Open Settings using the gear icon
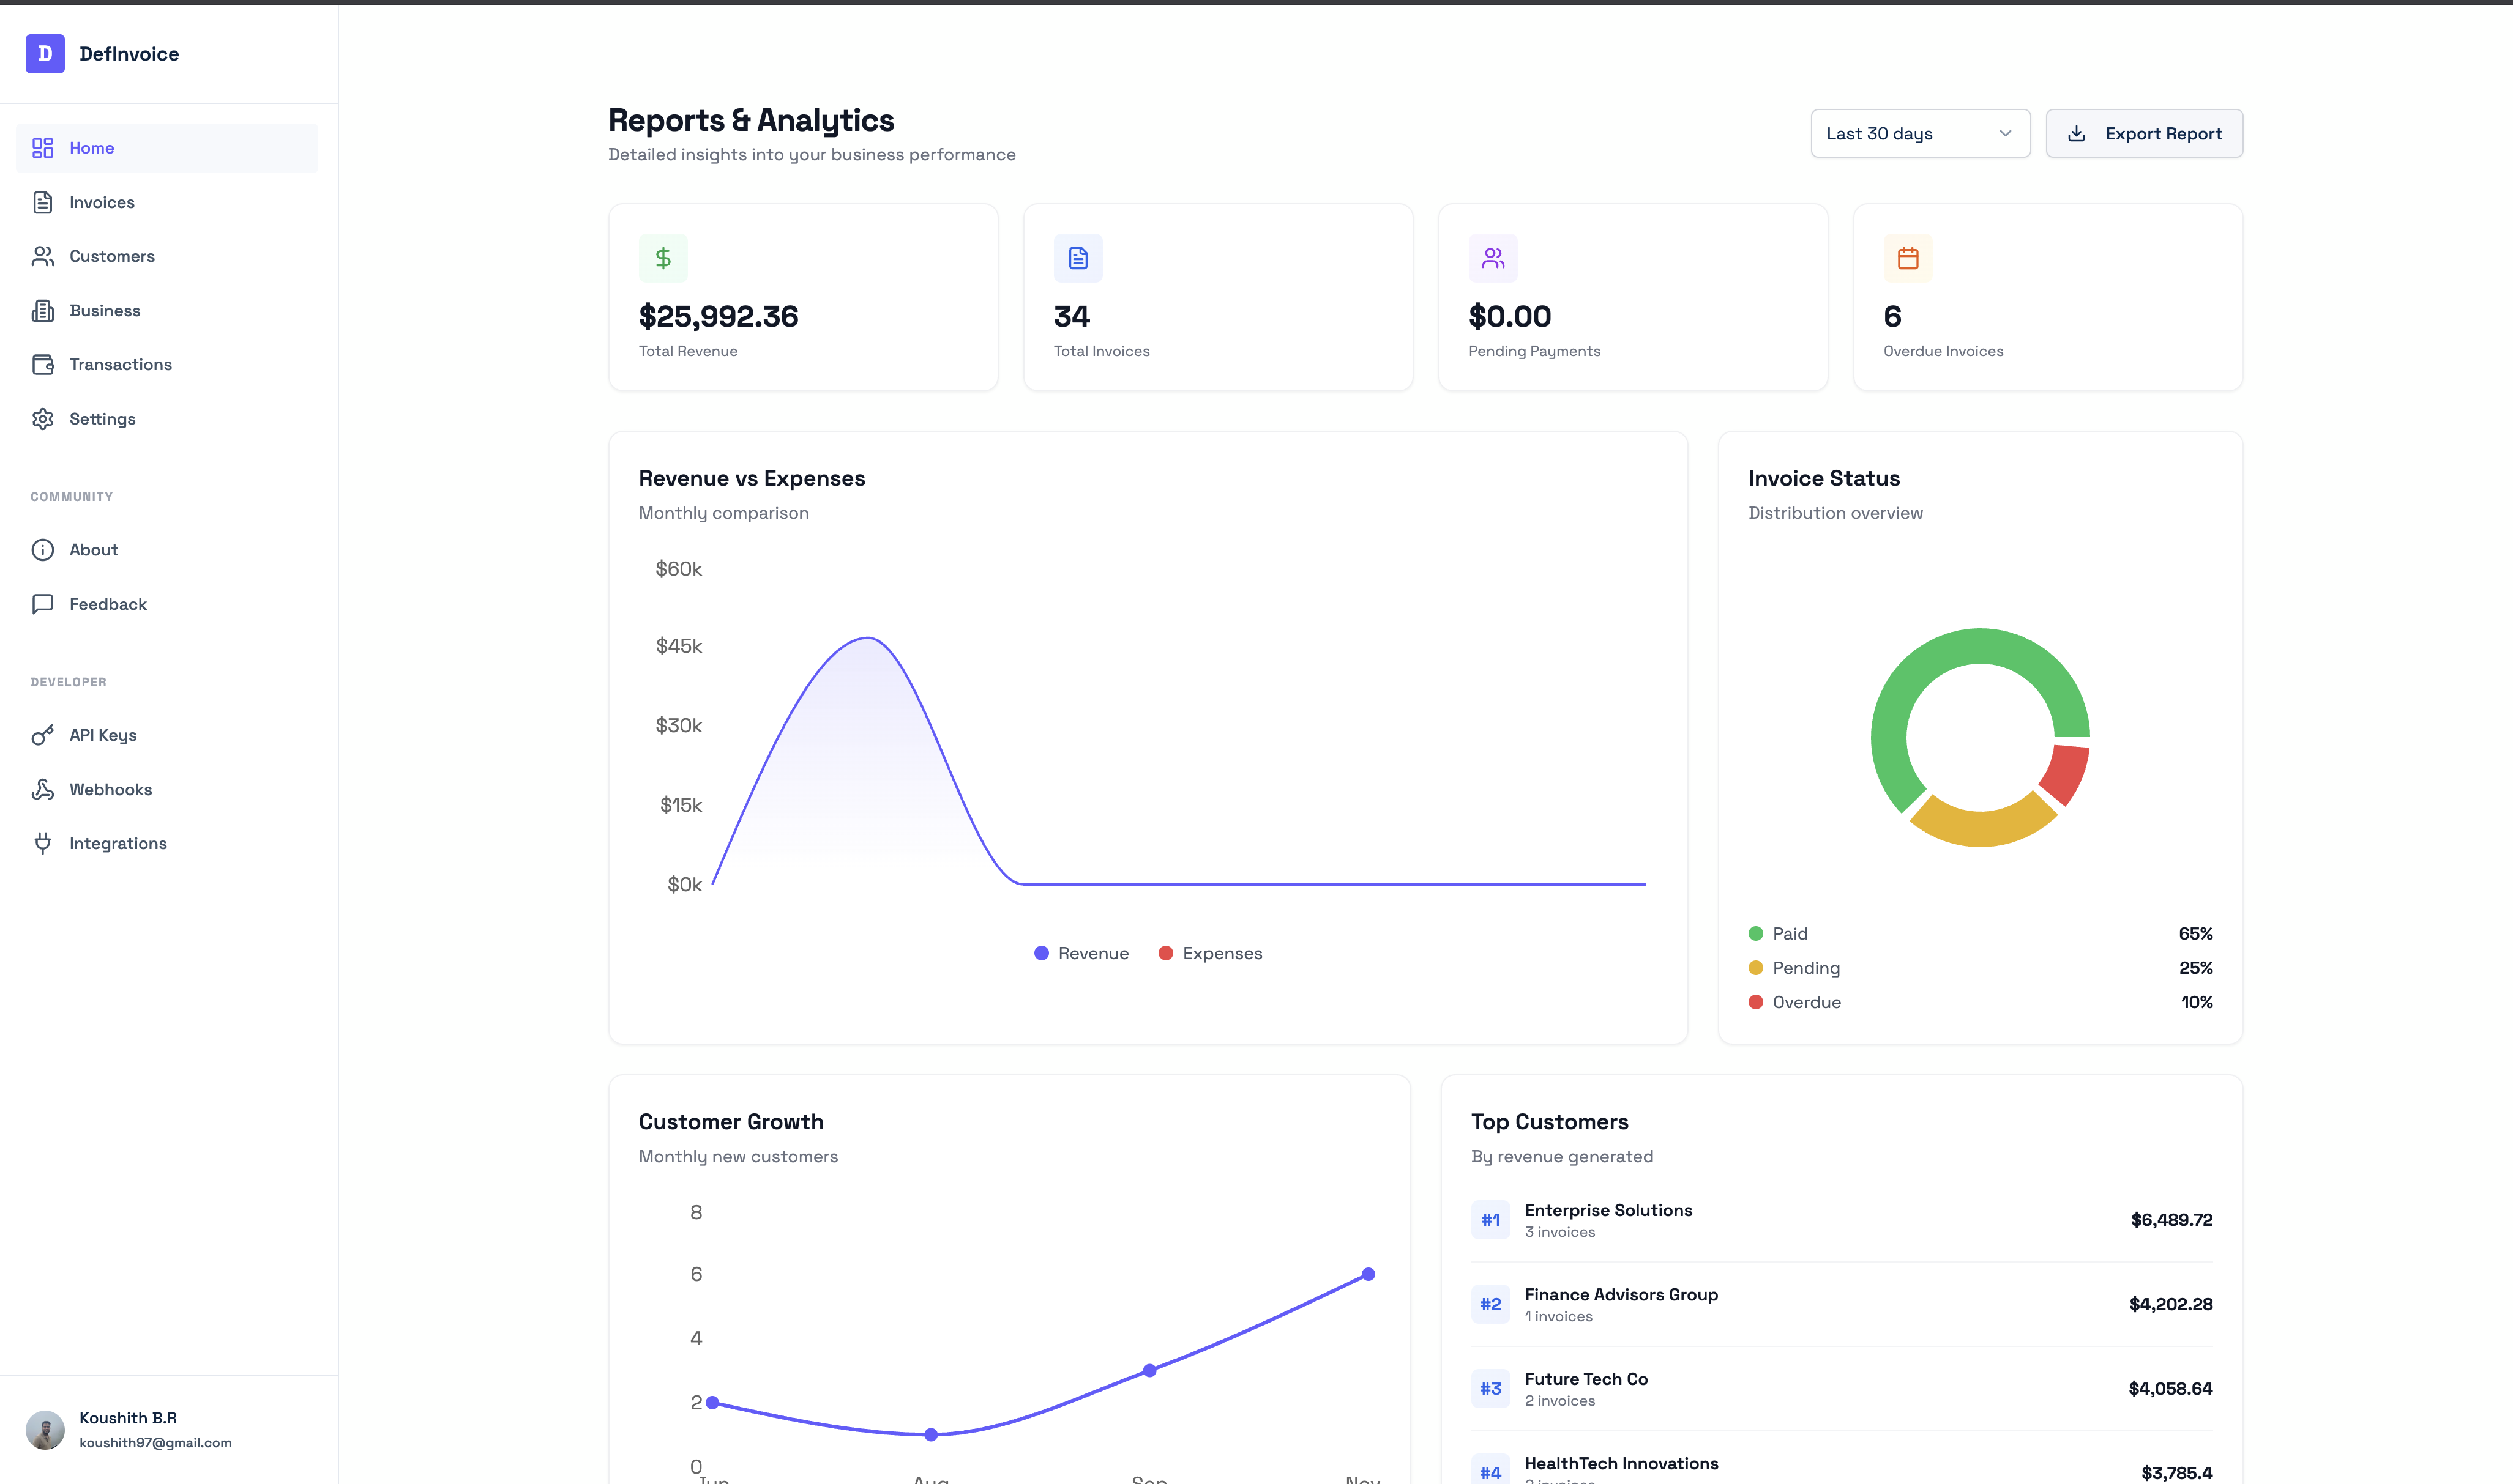Screen dimensions: 2513x1484 [x=43, y=418]
